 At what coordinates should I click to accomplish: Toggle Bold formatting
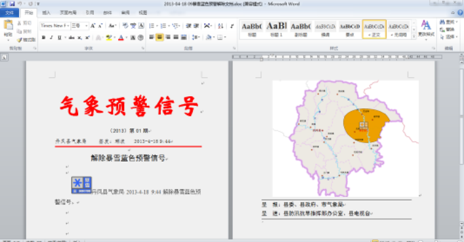pyautogui.click(x=43, y=38)
